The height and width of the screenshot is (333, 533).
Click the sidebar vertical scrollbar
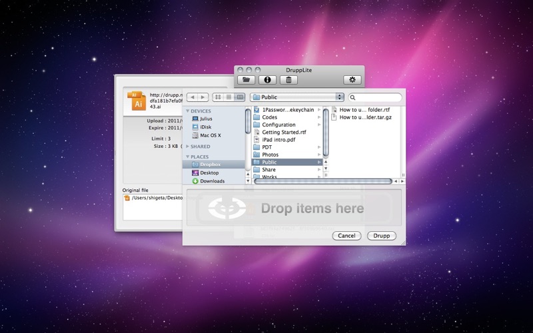click(248, 121)
